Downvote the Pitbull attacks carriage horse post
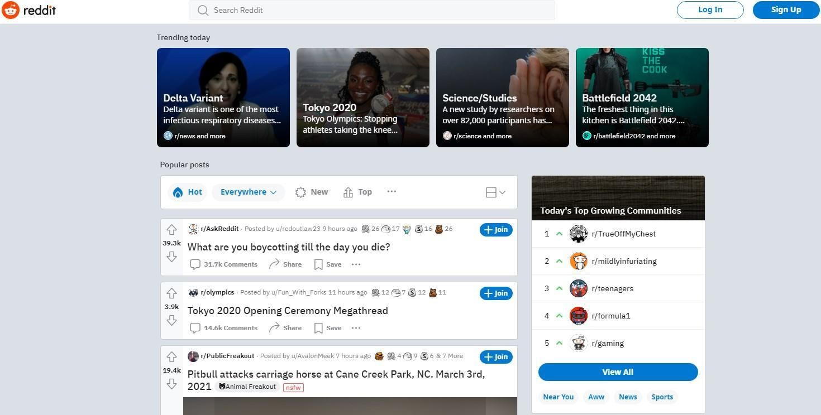The width and height of the screenshot is (821, 415). click(x=171, y=384)
